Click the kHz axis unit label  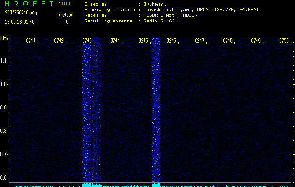point(4,38)
